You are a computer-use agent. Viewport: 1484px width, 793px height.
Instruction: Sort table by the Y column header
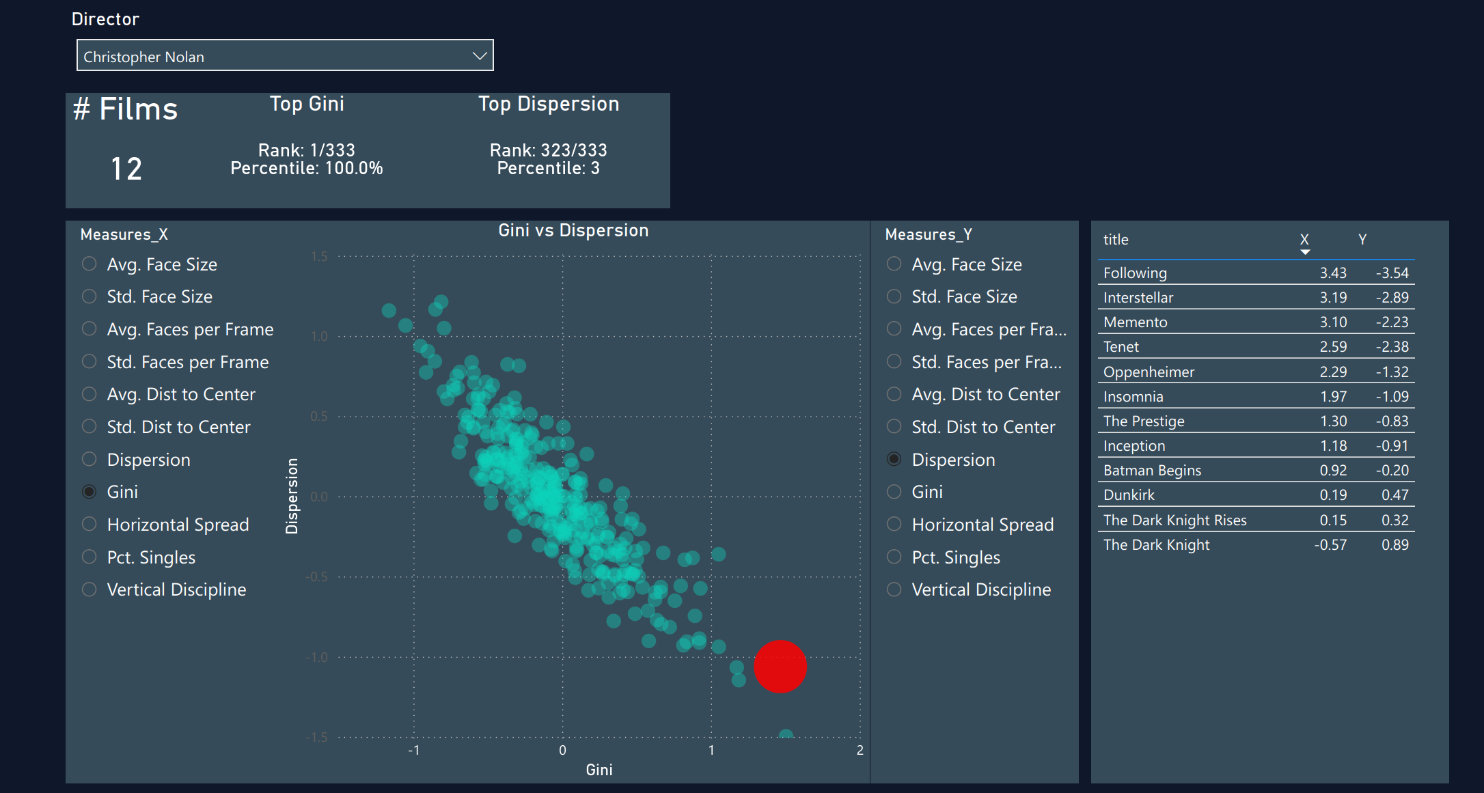point(1362,239)
